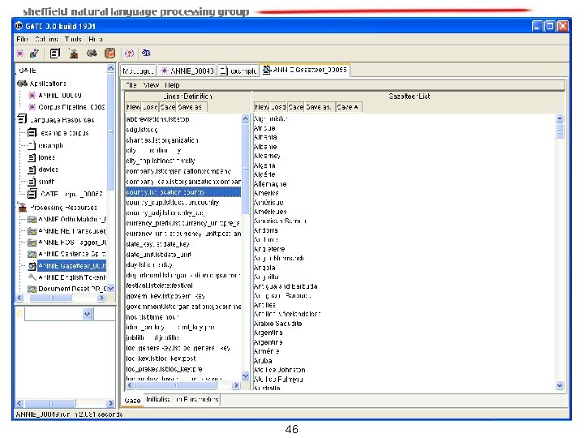Select the davies document in tree
This screenshot has width=584, height=438.
49,170
